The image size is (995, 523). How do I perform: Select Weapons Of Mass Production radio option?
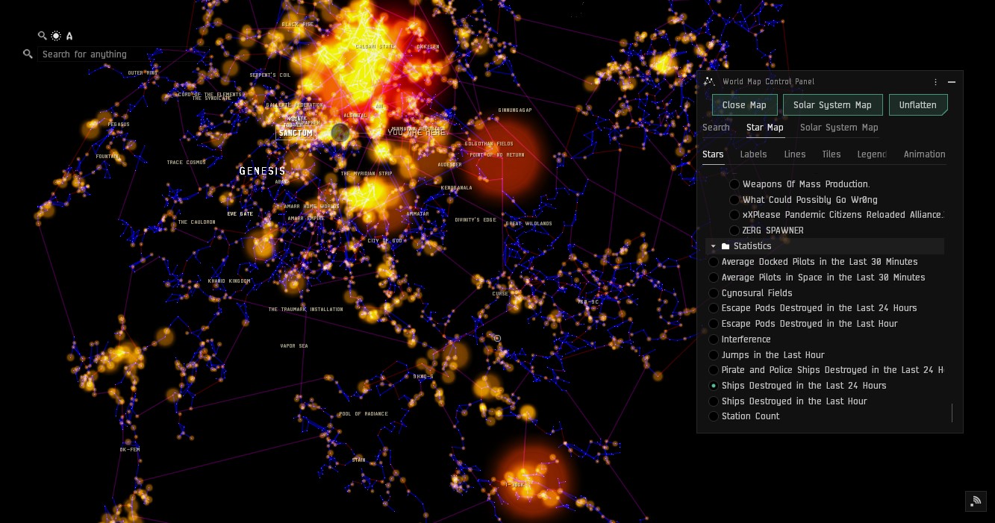[734, 184]
